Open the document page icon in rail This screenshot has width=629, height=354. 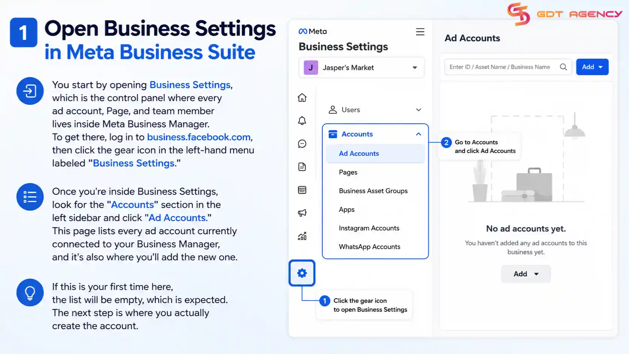302,167
